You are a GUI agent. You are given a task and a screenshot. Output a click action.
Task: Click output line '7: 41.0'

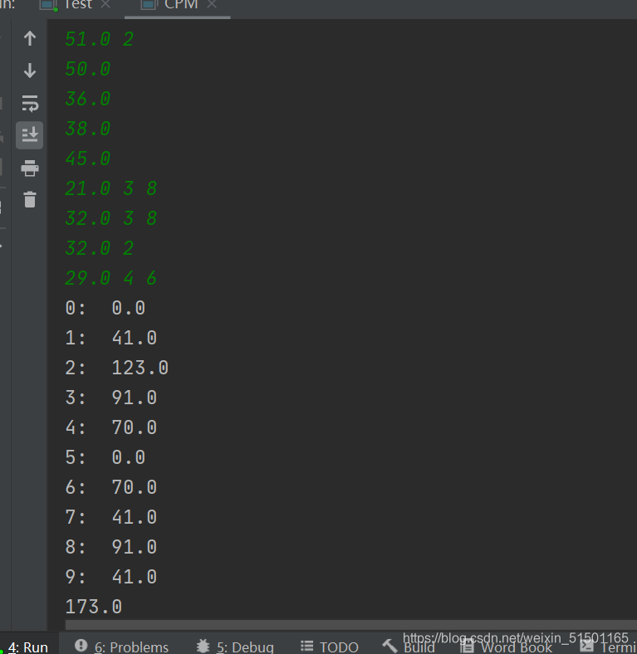(111, 517)
